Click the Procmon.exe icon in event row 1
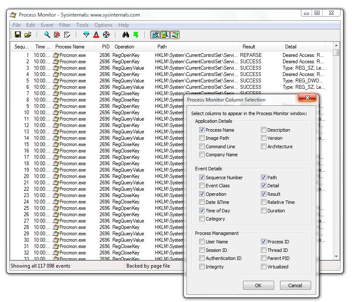 click(x=56, y=55)
